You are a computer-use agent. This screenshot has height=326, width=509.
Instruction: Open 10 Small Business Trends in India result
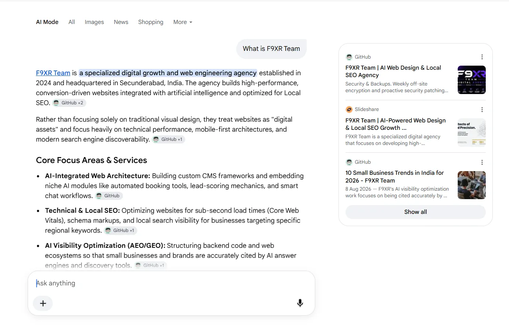coord(395,177)
